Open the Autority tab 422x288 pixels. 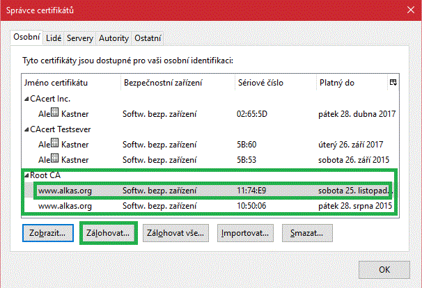click(114, 38)
